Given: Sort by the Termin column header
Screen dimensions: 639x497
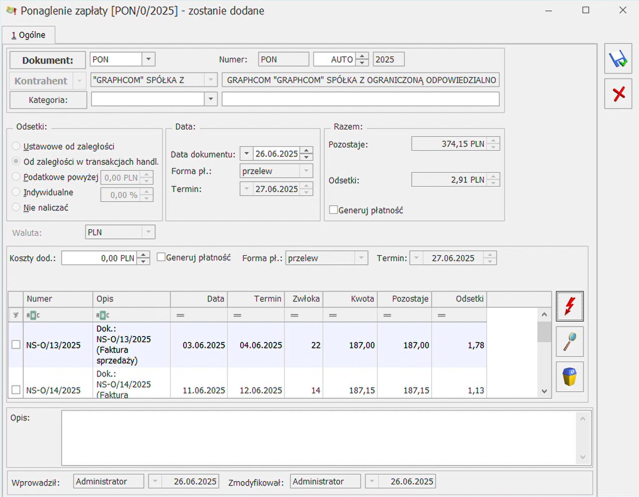Looking at the screenshot, I should (x=256, y=299).
